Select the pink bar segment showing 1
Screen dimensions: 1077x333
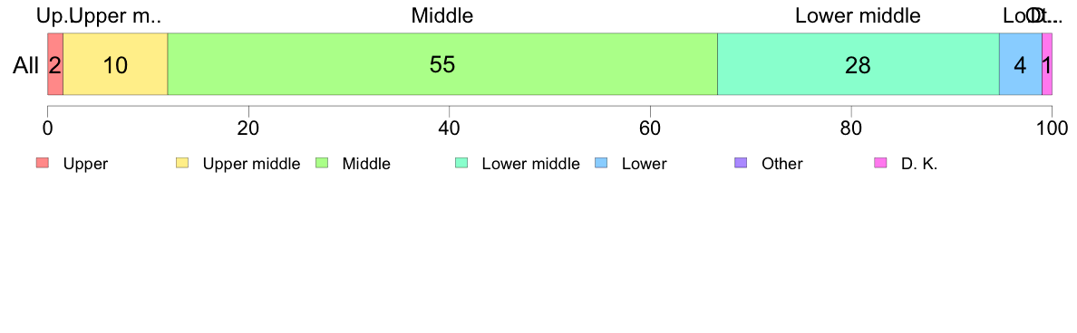pyautogui.click(x=1047, y=63)
